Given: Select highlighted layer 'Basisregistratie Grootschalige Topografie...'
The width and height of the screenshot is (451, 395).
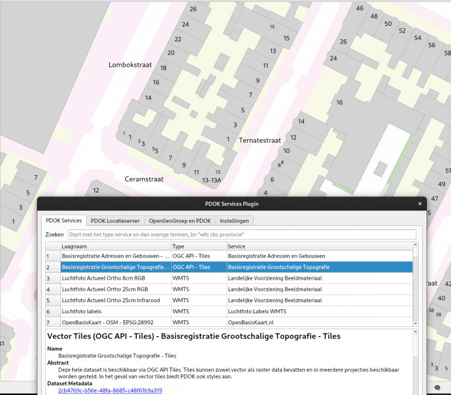Looking at the screenshot, I should 116,267.
